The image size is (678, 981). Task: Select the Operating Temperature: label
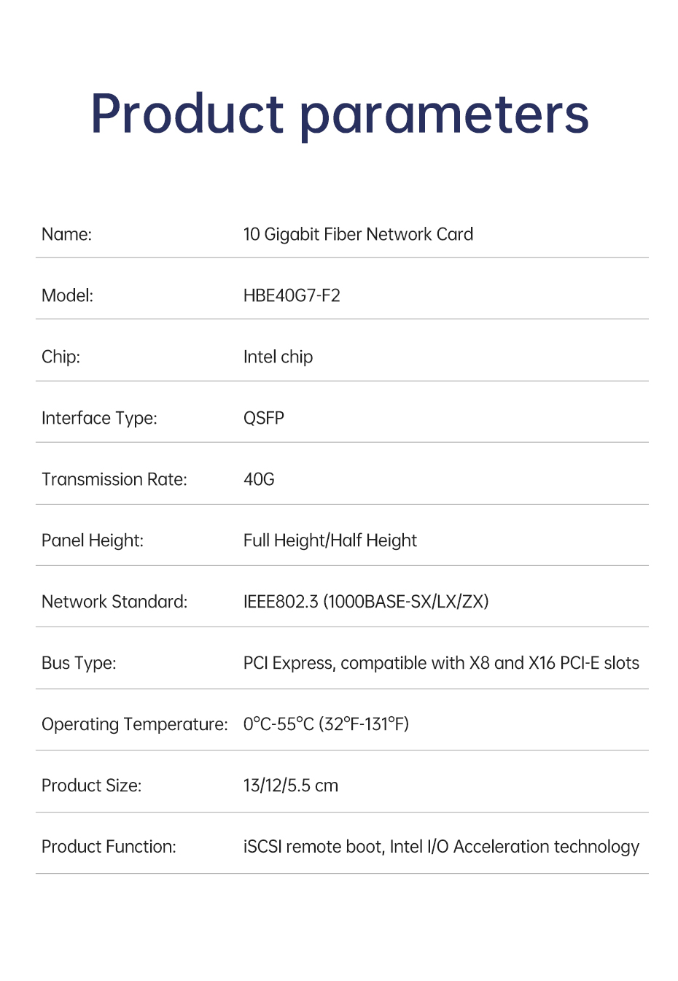135,724
